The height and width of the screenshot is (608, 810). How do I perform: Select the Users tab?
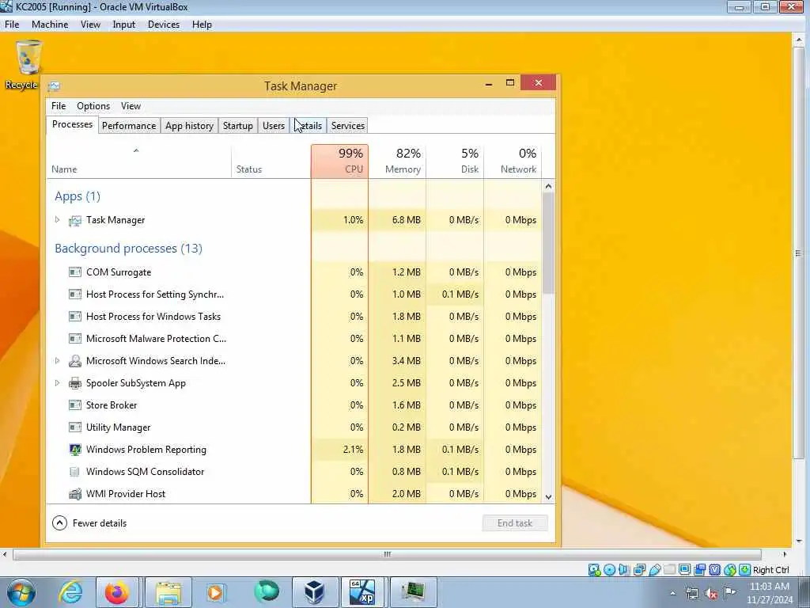[273, 126]
